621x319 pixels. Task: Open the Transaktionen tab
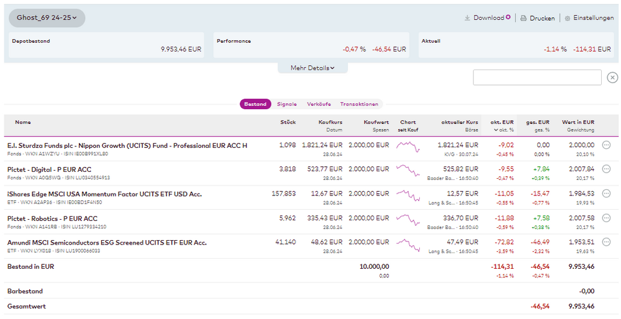(359, 104)
